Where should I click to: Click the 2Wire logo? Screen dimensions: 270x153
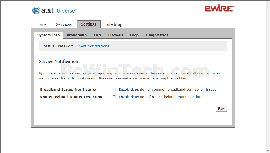click(x=220, y=8)
